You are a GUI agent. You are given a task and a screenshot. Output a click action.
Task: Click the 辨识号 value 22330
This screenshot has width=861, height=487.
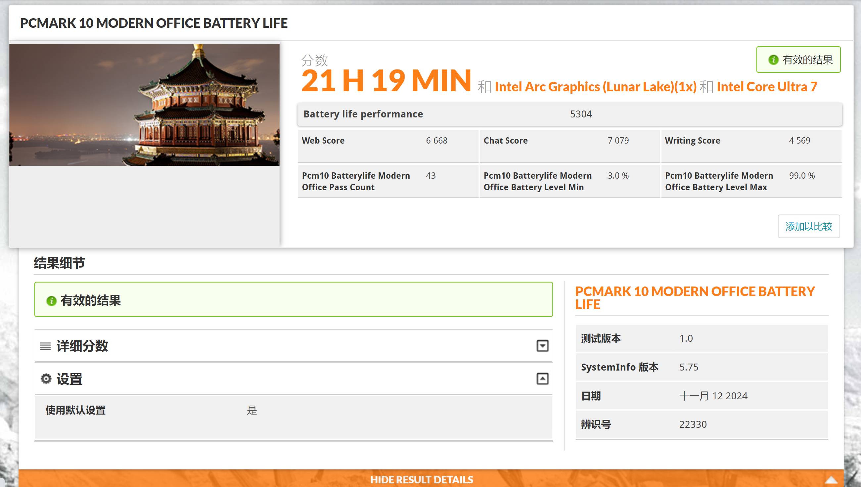point(693,424)
